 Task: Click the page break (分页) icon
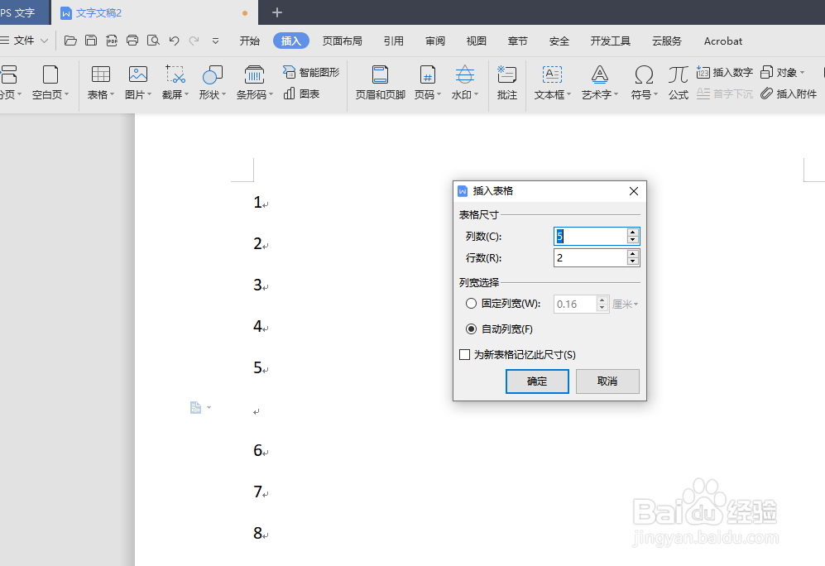point(8,74)
